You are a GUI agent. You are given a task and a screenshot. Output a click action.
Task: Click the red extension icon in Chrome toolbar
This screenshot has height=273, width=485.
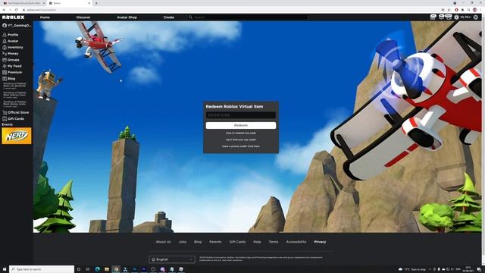point(456,10)
